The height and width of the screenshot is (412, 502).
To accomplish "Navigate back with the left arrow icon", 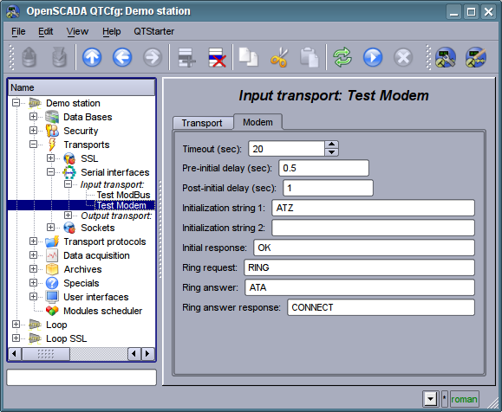I will pos(122,57).
